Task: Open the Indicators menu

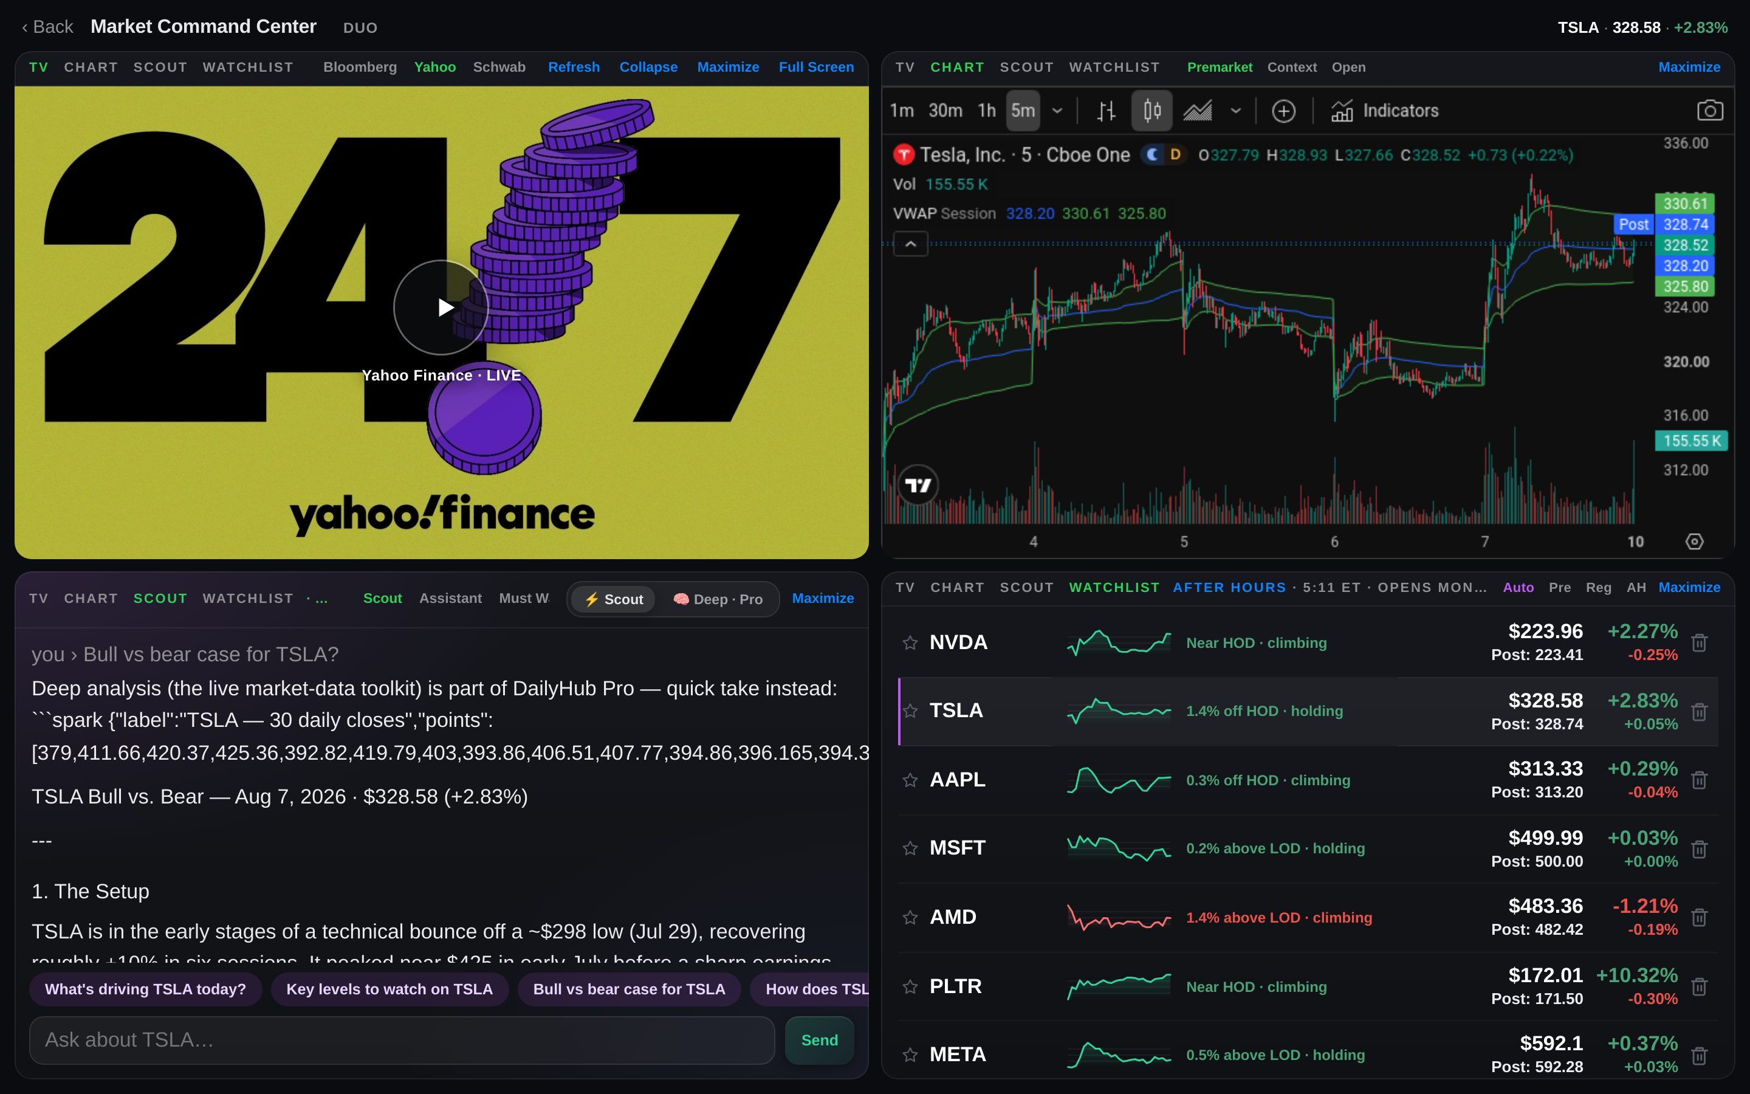Action: pos(1385,111)
